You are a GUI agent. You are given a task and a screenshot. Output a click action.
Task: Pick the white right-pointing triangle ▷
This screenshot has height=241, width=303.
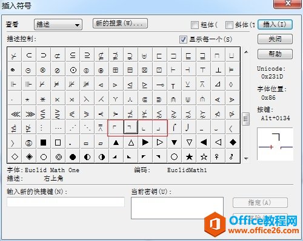pos(160,142)
